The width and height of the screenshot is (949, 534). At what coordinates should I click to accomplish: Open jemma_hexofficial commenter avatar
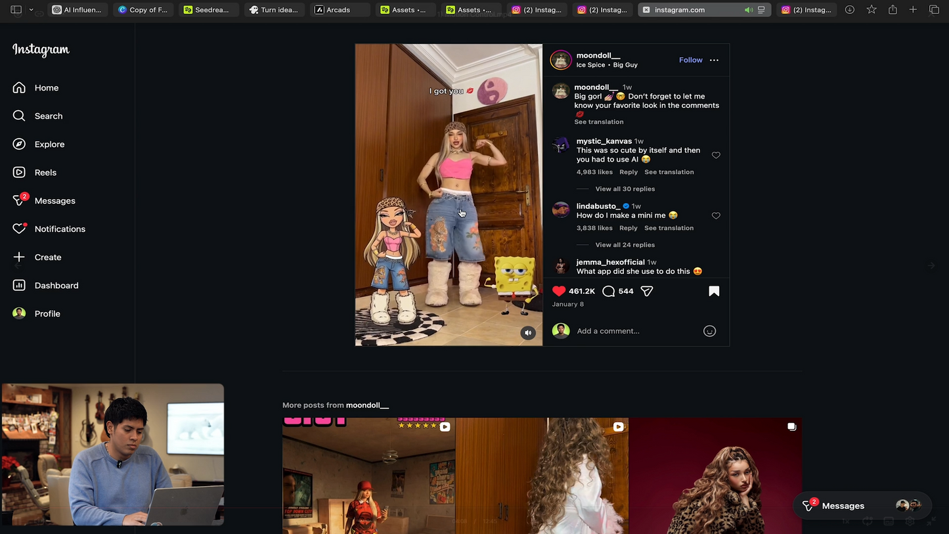tap(561, 265)
